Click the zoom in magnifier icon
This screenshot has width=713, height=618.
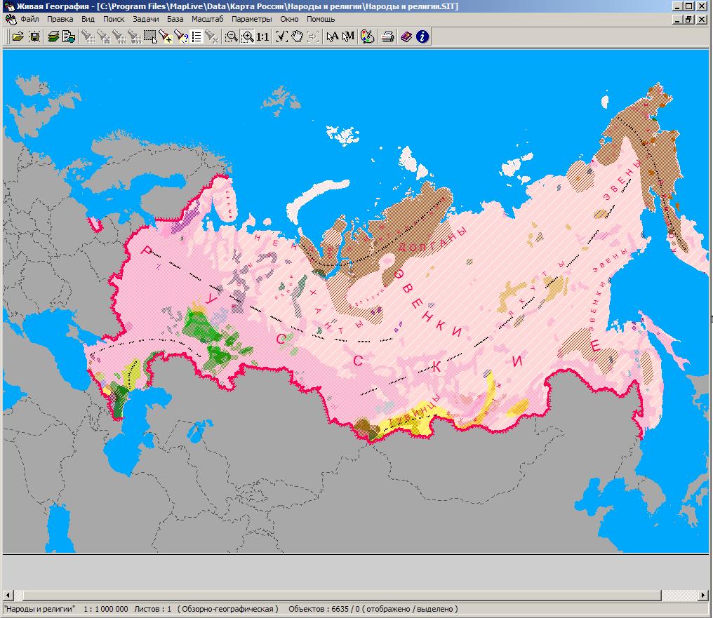(247, 36)
